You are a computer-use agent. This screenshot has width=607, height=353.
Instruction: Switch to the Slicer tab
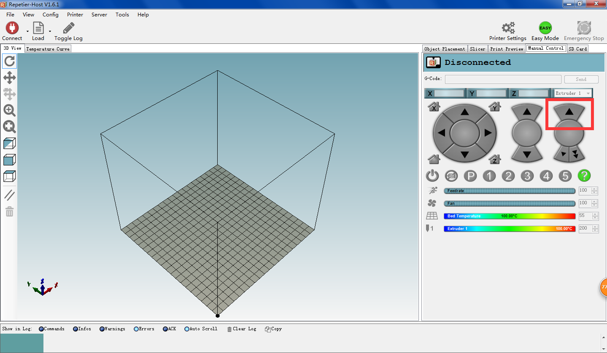[x=478, y=49]
